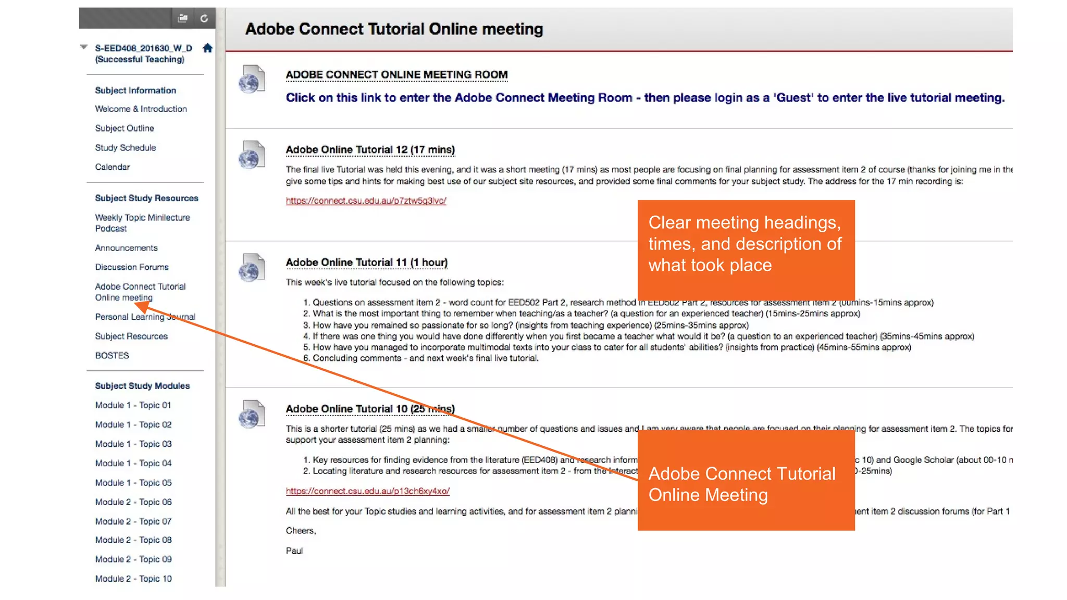Viewport: 1067px width, 600px height.
Task: Click the Subject Information section heading
Action: click(x=135, y=90)
